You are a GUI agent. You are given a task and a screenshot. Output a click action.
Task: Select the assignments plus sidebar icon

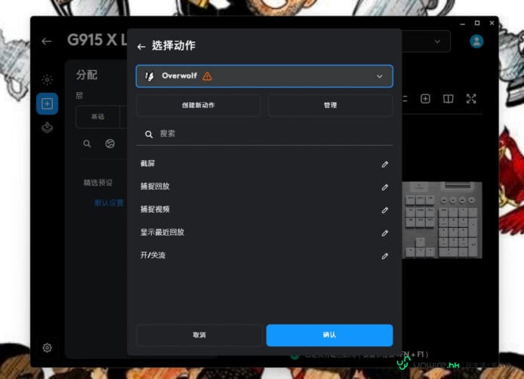[47, 104]
